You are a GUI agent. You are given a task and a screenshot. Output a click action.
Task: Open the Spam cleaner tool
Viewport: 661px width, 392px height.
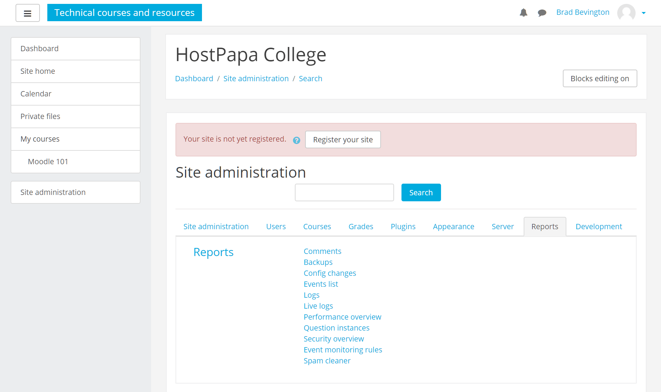click(327, 361)
